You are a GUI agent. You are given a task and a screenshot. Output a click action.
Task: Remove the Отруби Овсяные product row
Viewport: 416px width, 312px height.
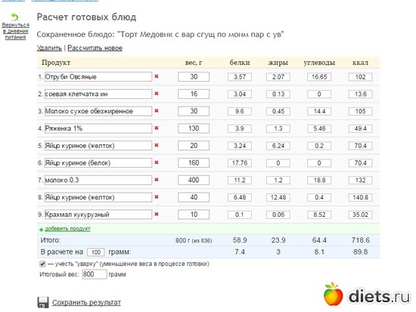157,76
